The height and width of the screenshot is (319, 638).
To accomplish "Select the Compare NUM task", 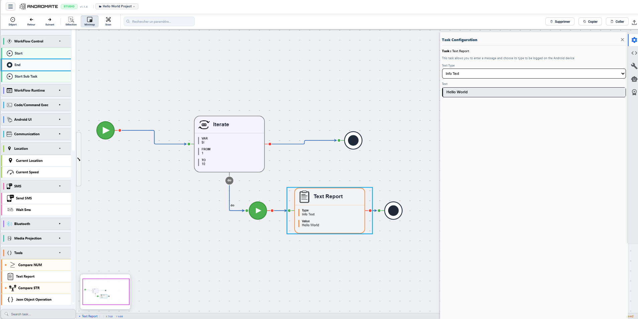I will click(x=36, y=265).
